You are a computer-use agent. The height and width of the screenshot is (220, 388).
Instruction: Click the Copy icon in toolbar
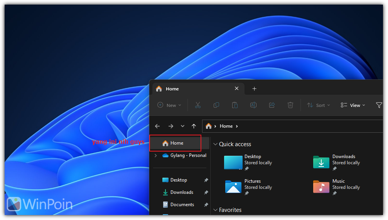click(216, 105)
